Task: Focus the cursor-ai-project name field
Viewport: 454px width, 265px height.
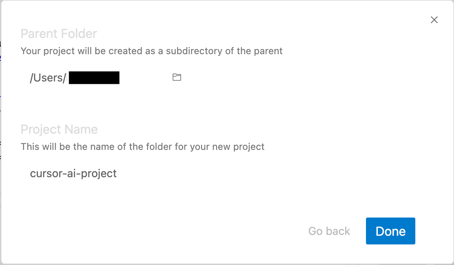Action: pyautogui.click(x=73, y=174)
